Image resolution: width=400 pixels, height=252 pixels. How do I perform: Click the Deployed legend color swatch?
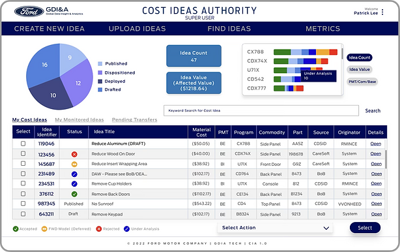[100, 81]
